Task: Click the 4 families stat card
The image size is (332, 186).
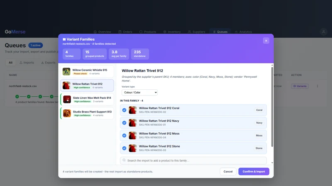Action: pos(71,54)
